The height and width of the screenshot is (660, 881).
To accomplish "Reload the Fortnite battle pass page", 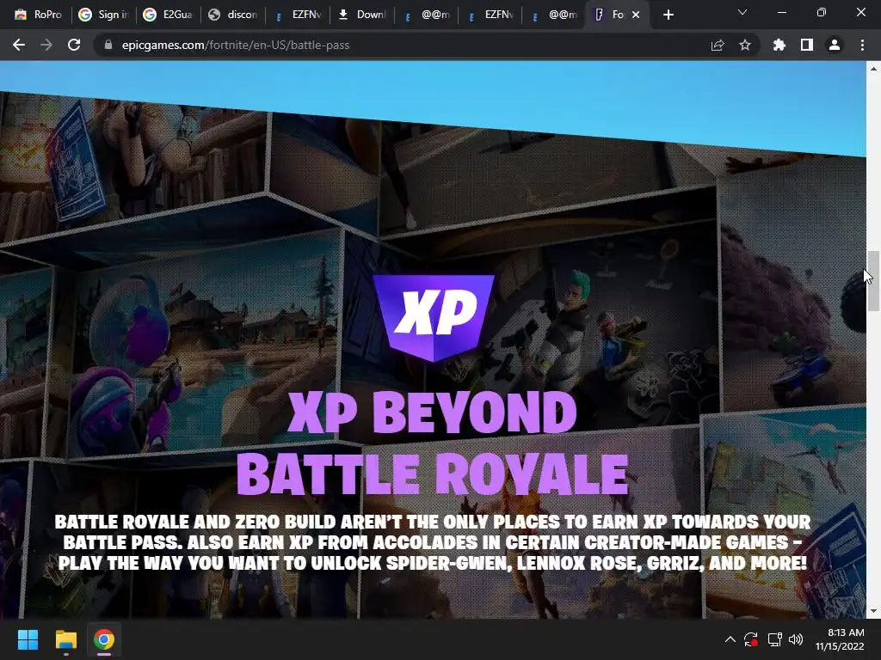I will [74, 45].
